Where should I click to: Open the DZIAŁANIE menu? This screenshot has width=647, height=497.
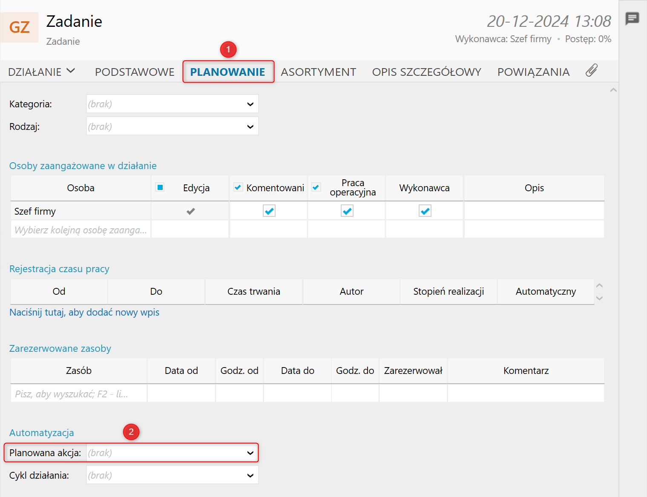click(41, 72)
